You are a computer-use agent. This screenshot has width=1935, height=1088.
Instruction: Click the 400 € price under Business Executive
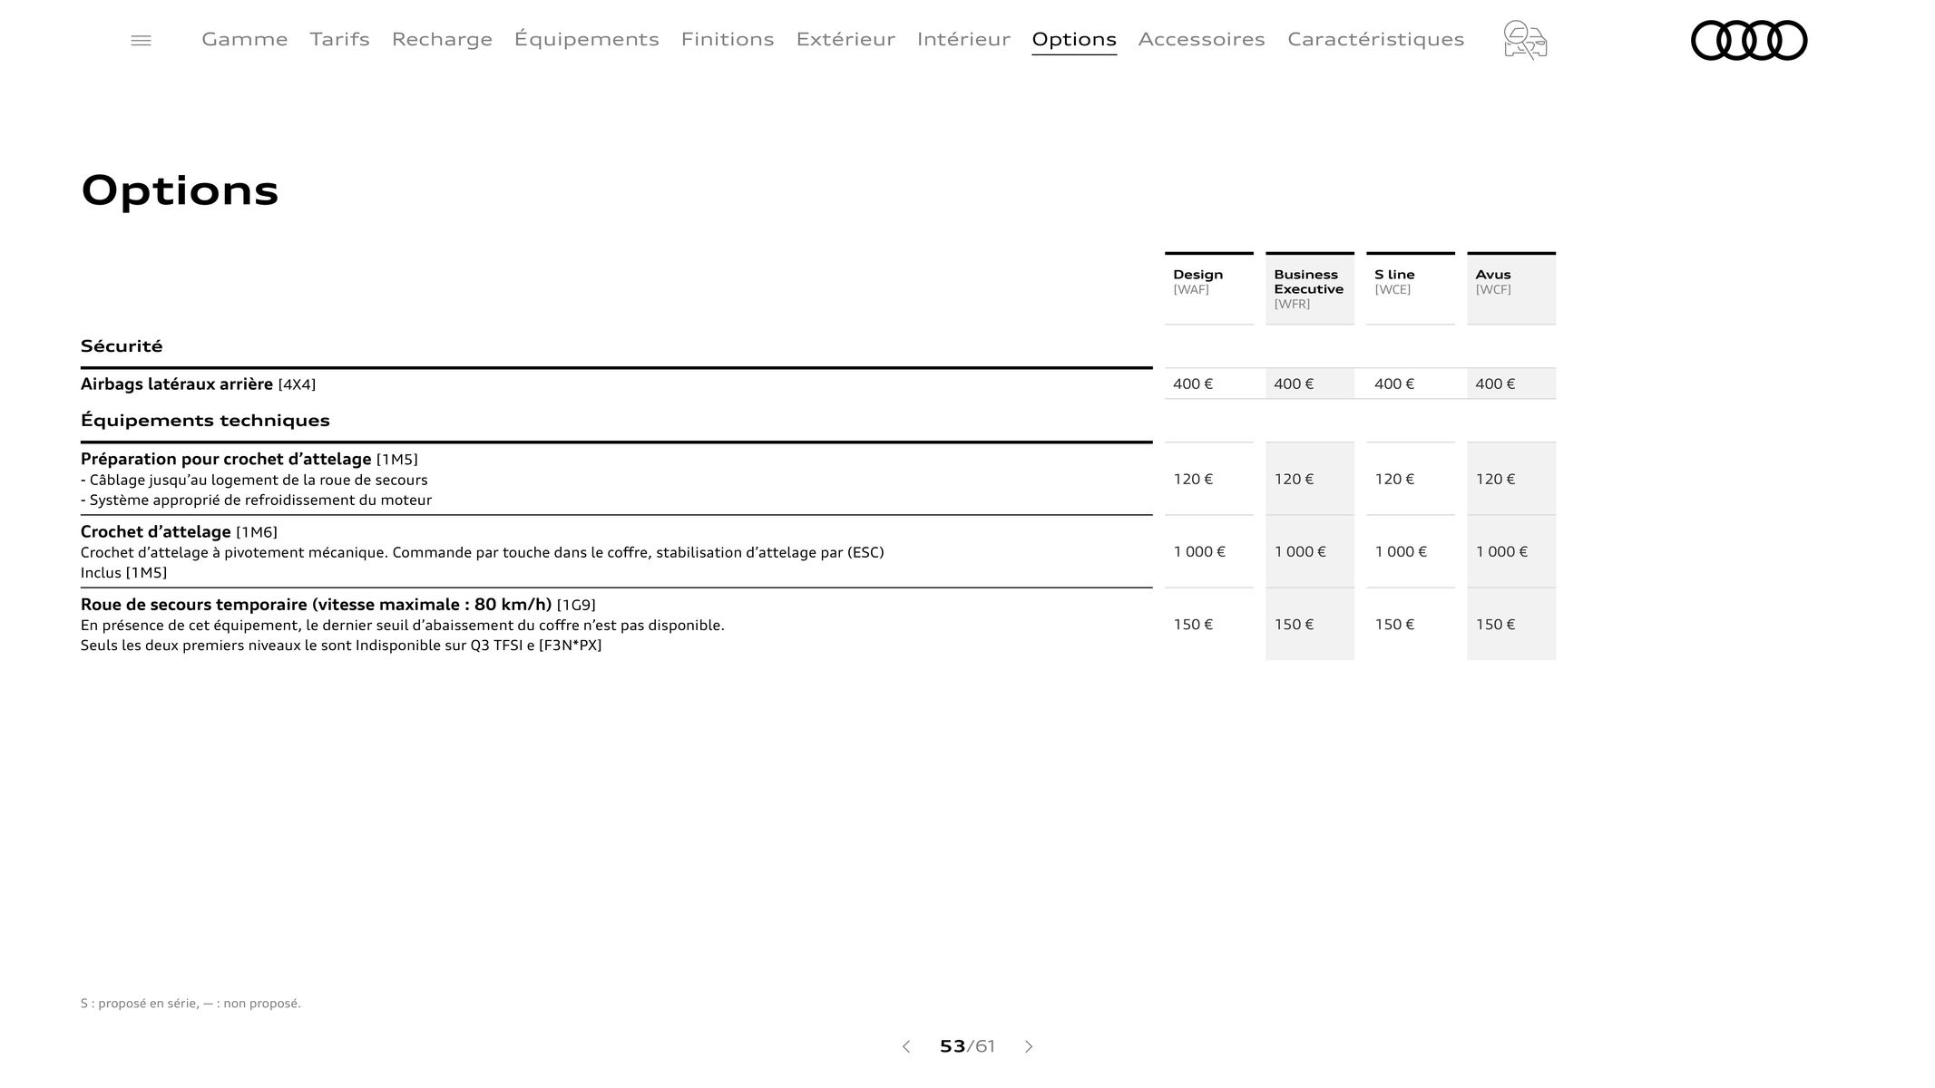(1294, 384)
